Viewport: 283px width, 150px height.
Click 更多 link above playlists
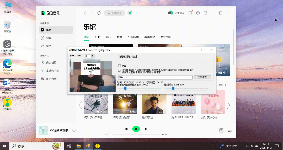click(x=222, y=85)
